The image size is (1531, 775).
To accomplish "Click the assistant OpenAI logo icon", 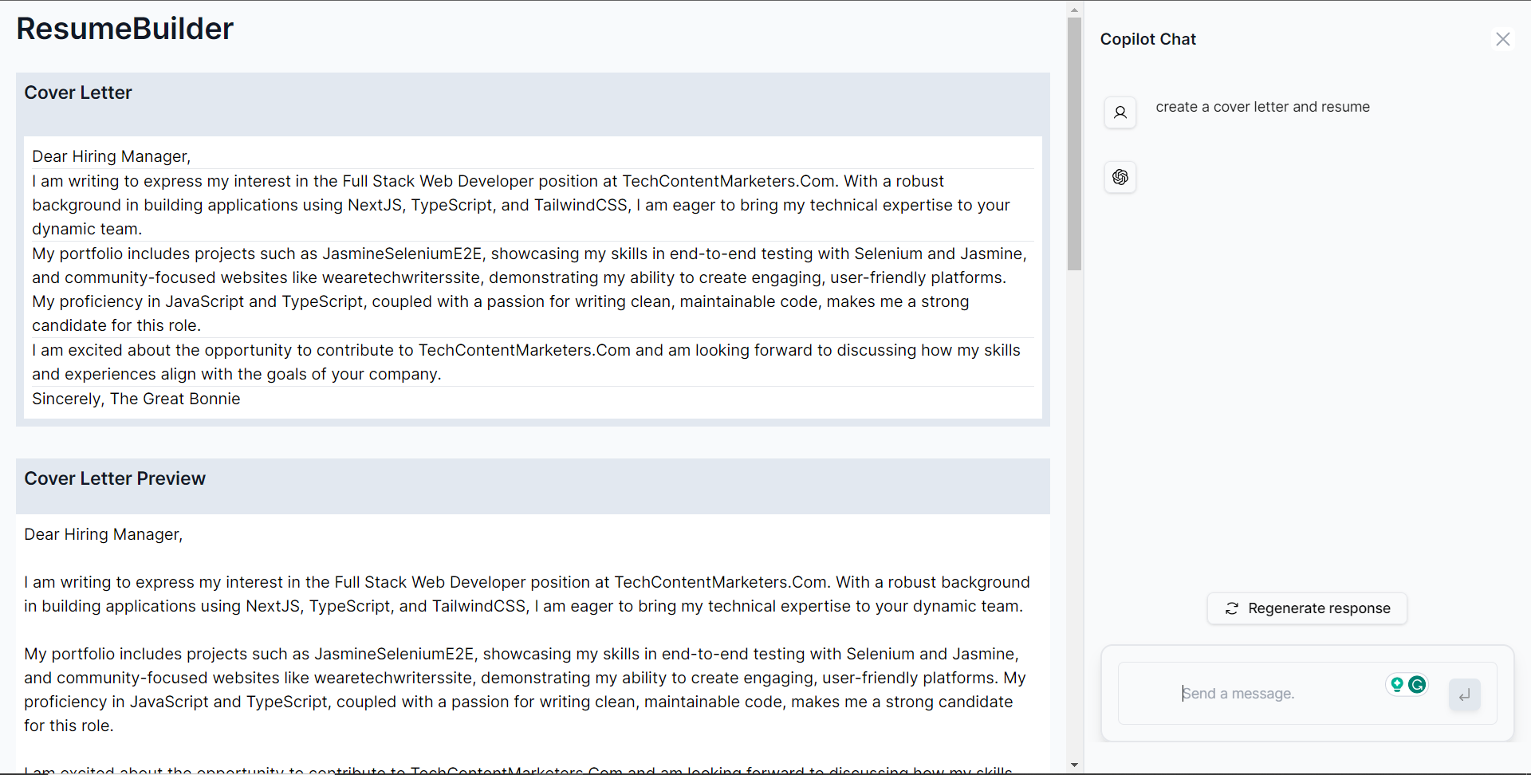I will (x=1120, y=177).
